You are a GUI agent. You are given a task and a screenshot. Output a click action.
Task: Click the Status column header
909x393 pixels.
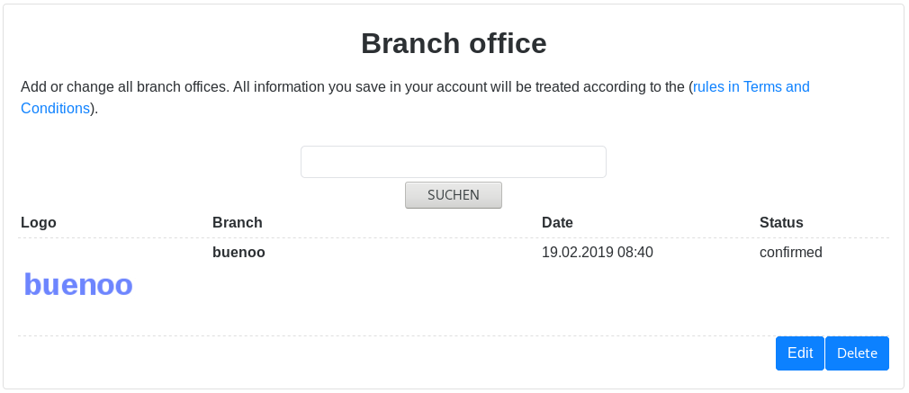[x=781, y=222]
